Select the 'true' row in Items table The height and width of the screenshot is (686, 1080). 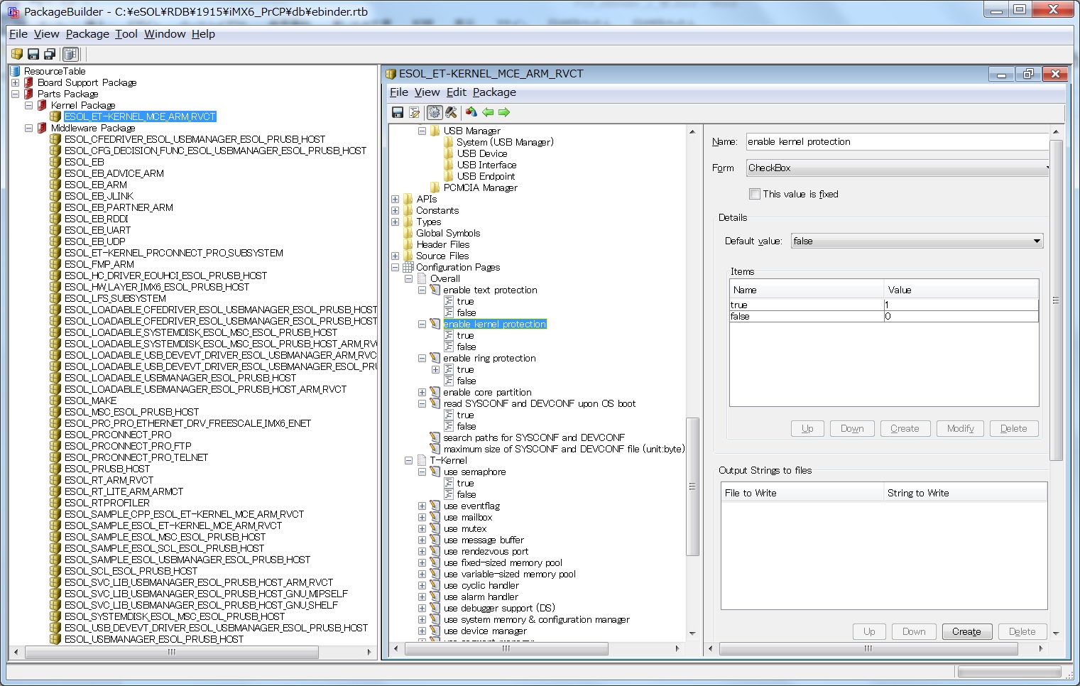[x=884, y=305]
